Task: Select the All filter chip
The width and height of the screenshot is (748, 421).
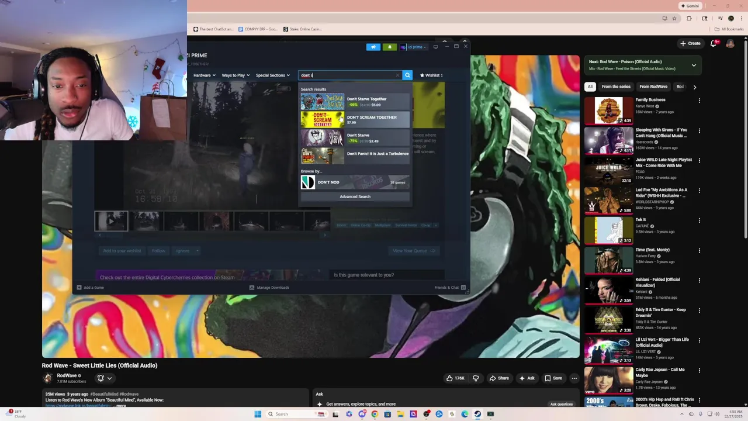Action: [x=590, y=87]
